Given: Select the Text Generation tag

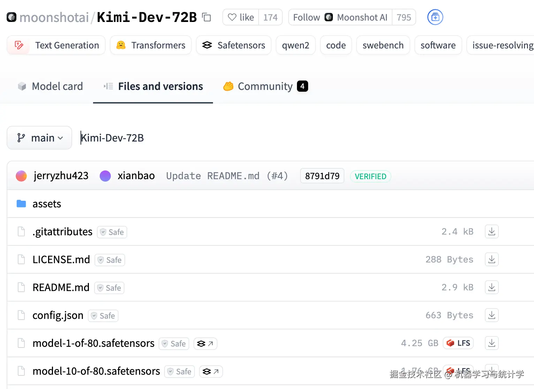Looking at the screenshot, I should (56, 45).
